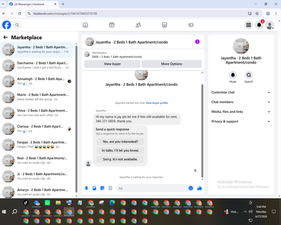Image resolution: width=281 pixels, height=225 pixels.
Task: Open the Facebook menu grid icon
Action: 248,25
